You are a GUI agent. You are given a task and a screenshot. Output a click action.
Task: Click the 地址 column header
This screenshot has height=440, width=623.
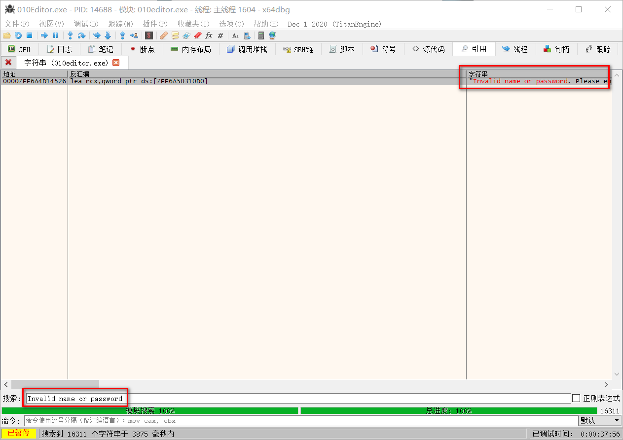34,74
